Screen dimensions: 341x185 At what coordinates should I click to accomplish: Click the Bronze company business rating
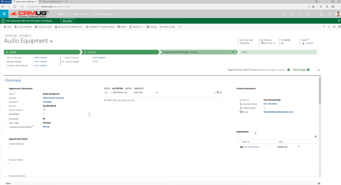click(x=46, y=127)
